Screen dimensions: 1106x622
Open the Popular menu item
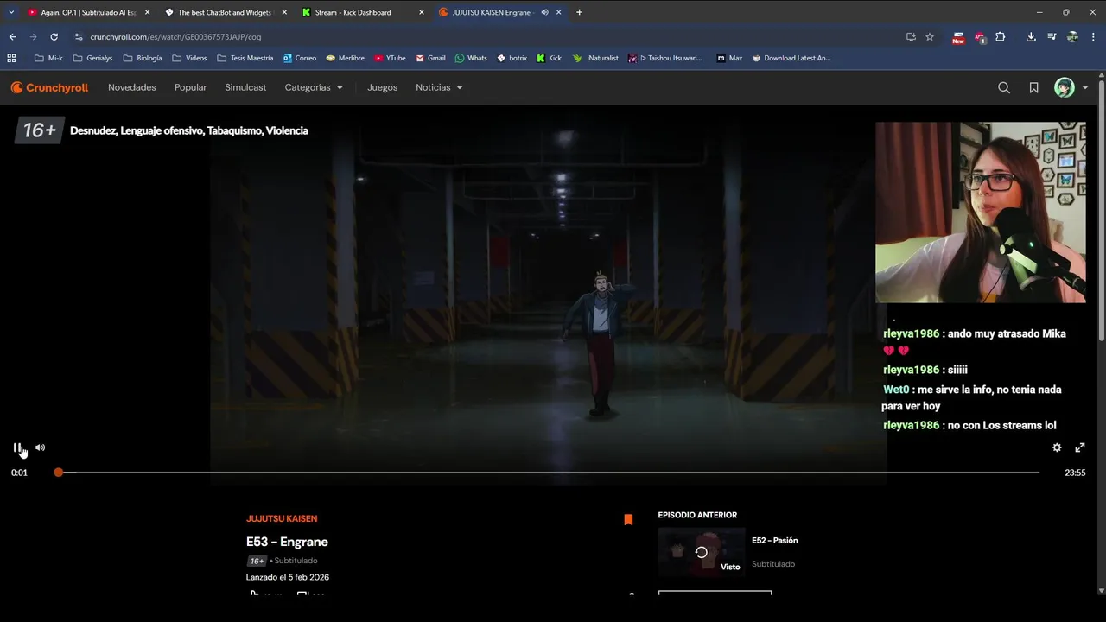pos(190,87)
